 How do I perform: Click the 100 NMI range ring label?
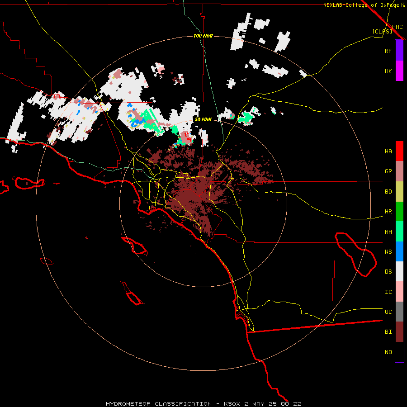pyautogui.click(x=203, y=36)
